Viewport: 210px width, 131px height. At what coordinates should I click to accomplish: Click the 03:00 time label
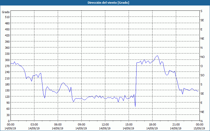(34, 125)
